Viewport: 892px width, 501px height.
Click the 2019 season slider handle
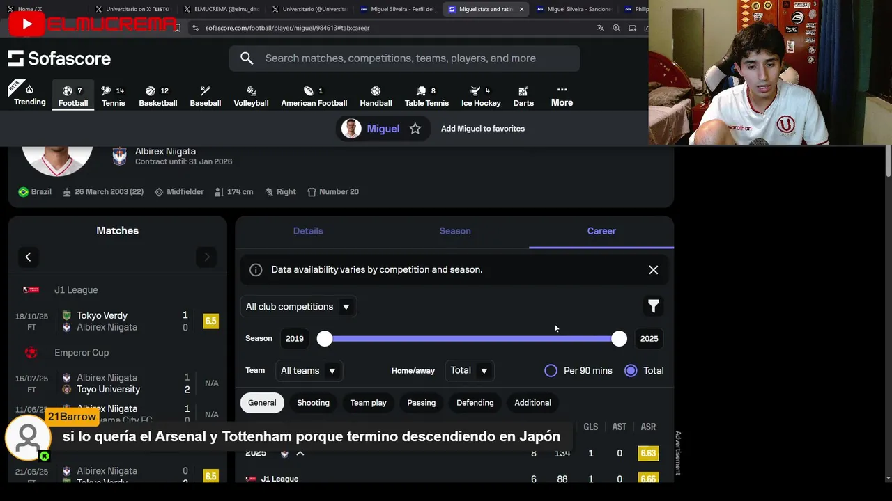click(325, 339)
